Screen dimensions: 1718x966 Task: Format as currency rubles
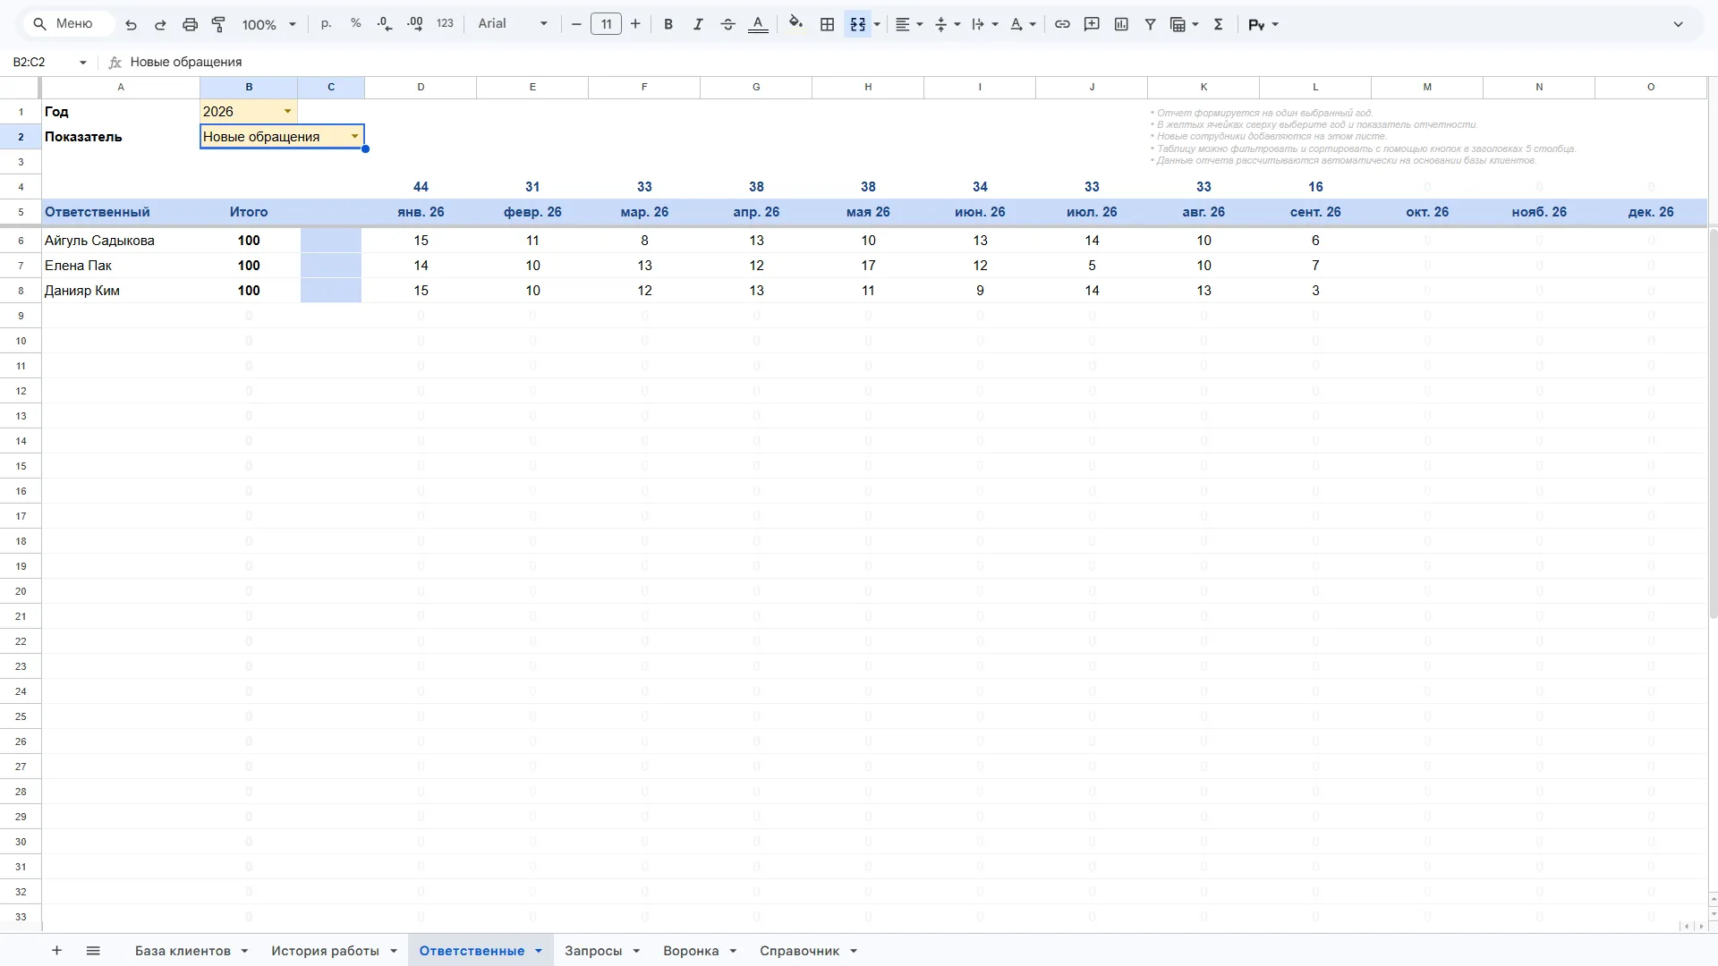tap(326, 24)
